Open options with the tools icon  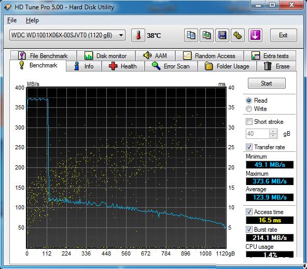pyautogui.click(x=238, y=35)
